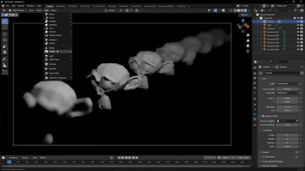Open the Scene properties tab icon
This screenshot has height=171, width=305.
(255, 88)
